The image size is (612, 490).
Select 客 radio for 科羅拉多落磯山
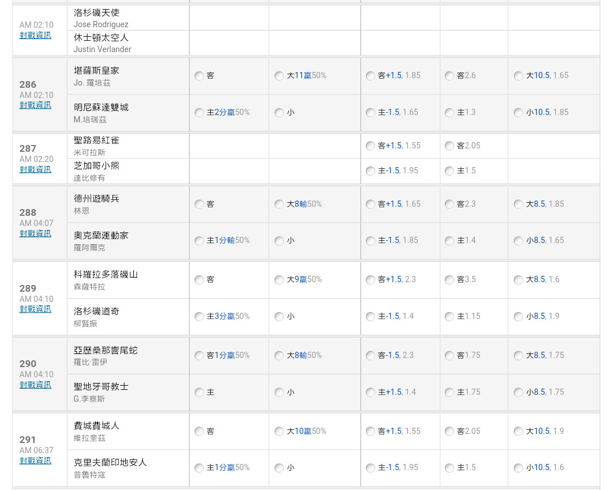(x=199, y=280)
